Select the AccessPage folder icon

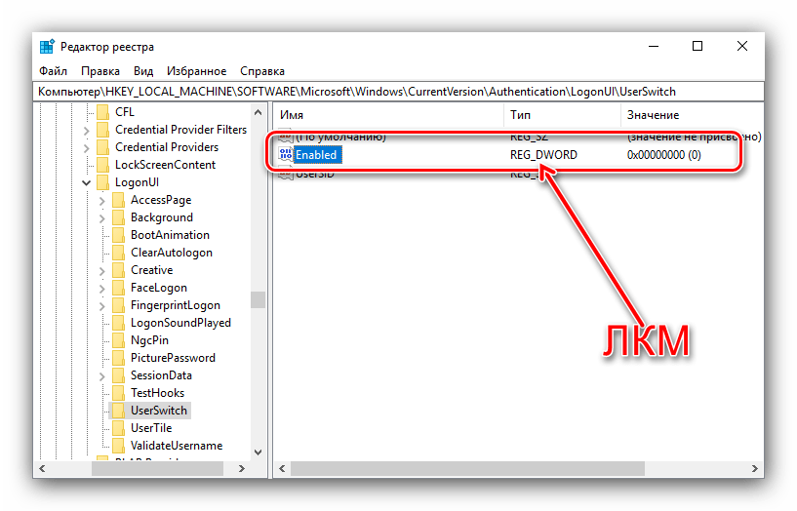pos(118,200)
